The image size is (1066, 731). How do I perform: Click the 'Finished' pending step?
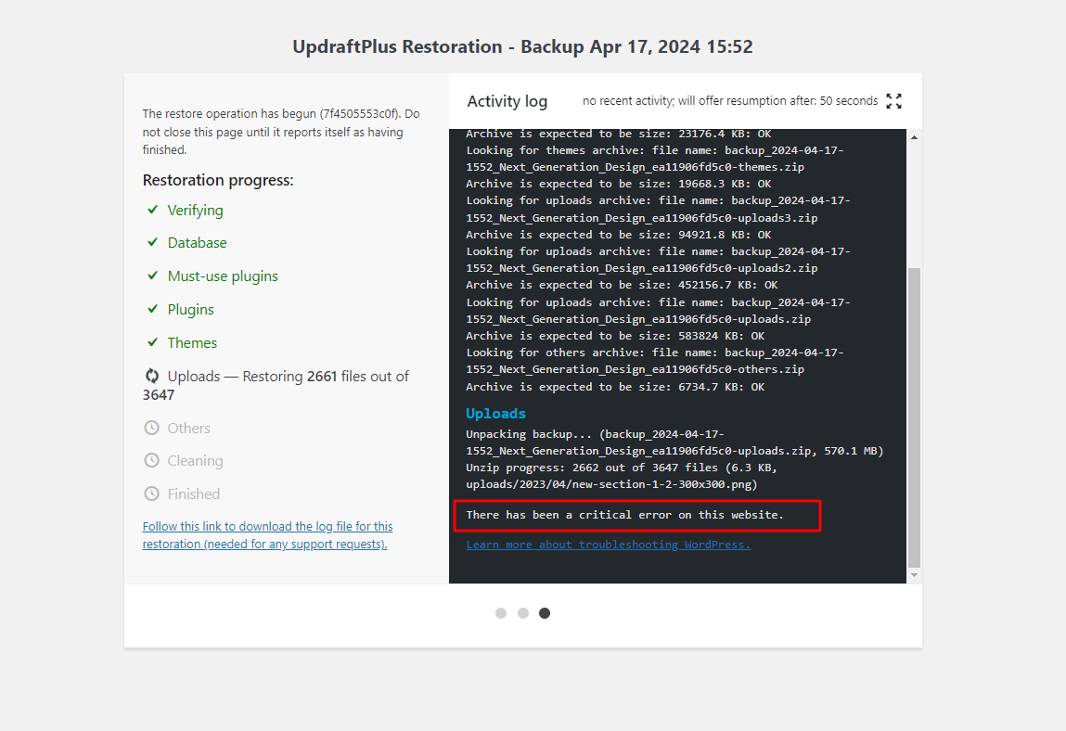click(x=194, y=494)
